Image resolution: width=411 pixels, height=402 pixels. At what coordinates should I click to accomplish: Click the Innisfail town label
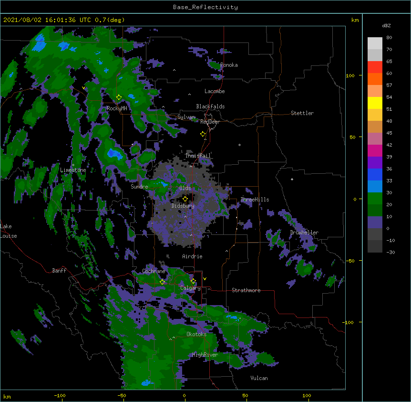(x=198, y=156)
